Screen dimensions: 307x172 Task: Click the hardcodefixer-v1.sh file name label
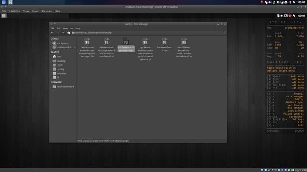pyautogui.click(x=165, y=49)
